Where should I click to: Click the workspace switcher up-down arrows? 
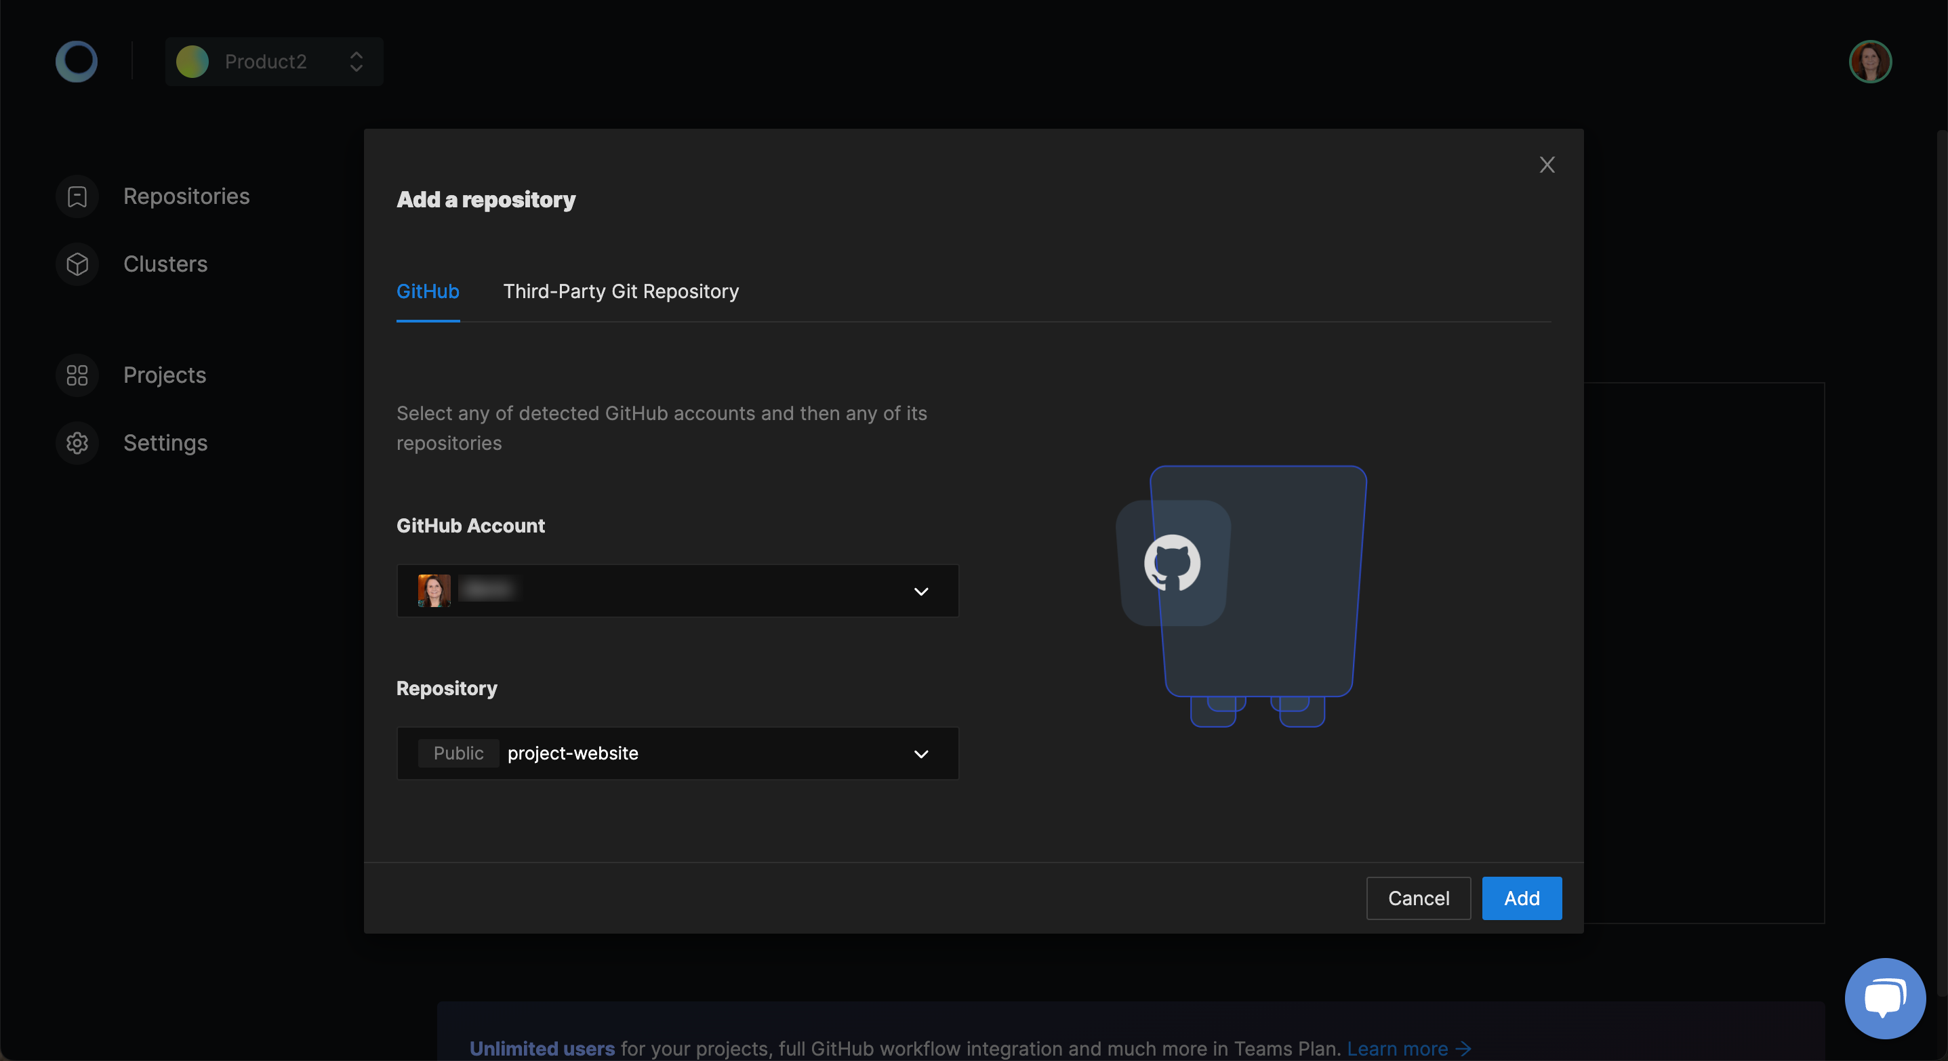pyautogui.click(x=356, y=62)
